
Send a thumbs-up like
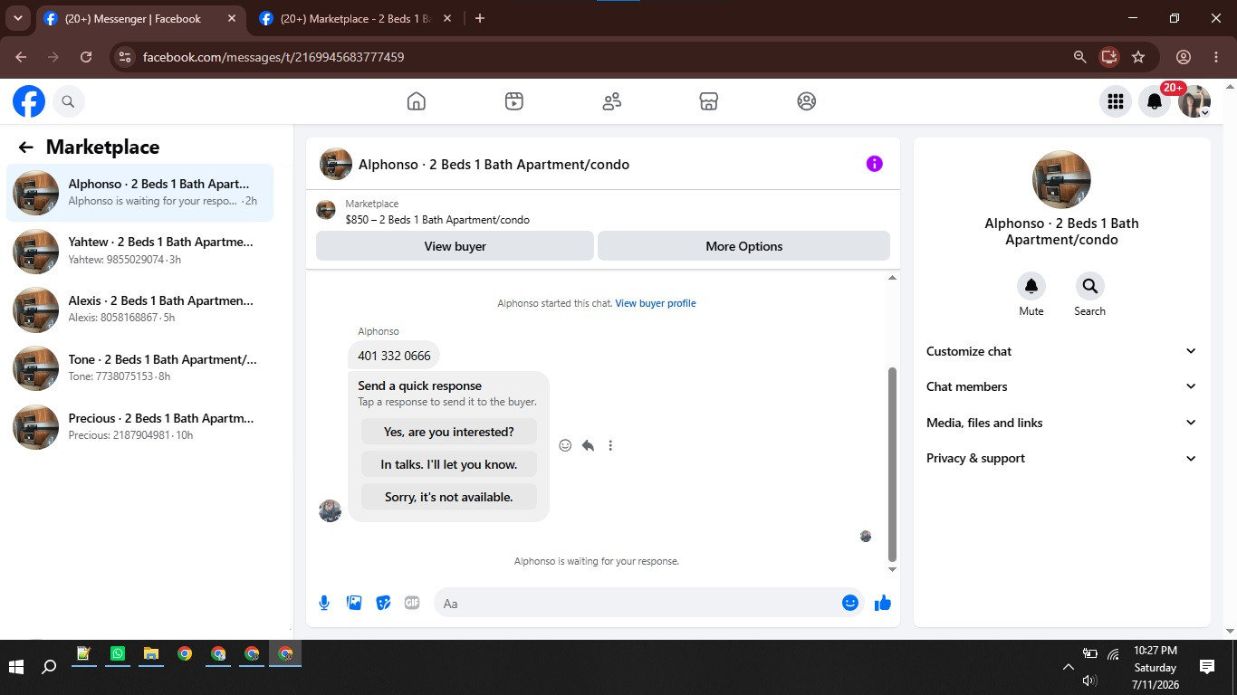[x=883, y=603]
